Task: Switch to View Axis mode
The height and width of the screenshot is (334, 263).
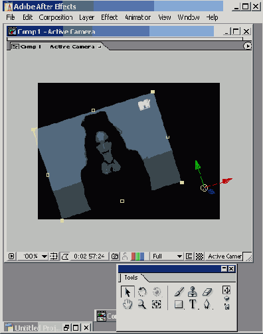Action: [226, 306]
